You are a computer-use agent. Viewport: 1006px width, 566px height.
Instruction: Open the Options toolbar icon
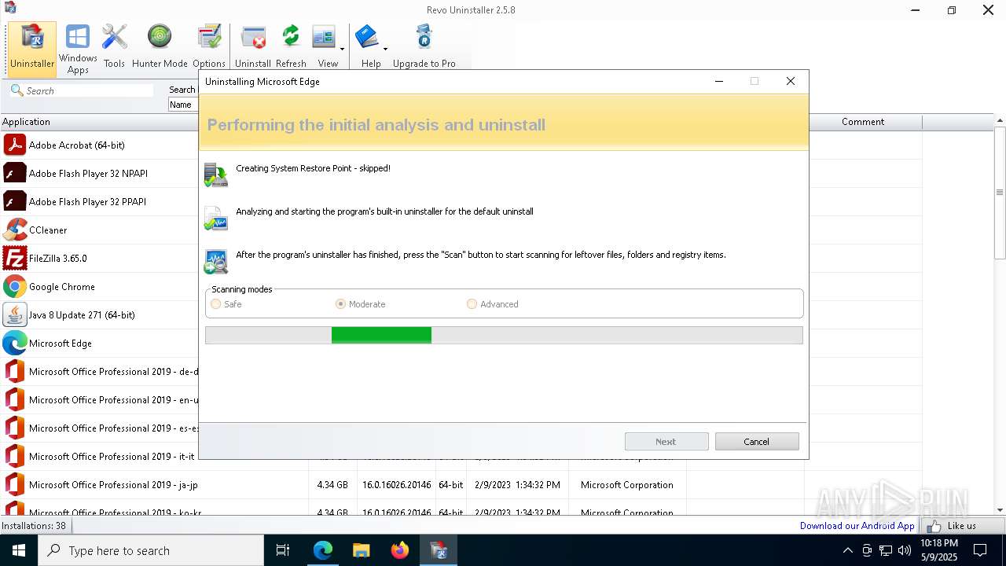click(209, 47)
